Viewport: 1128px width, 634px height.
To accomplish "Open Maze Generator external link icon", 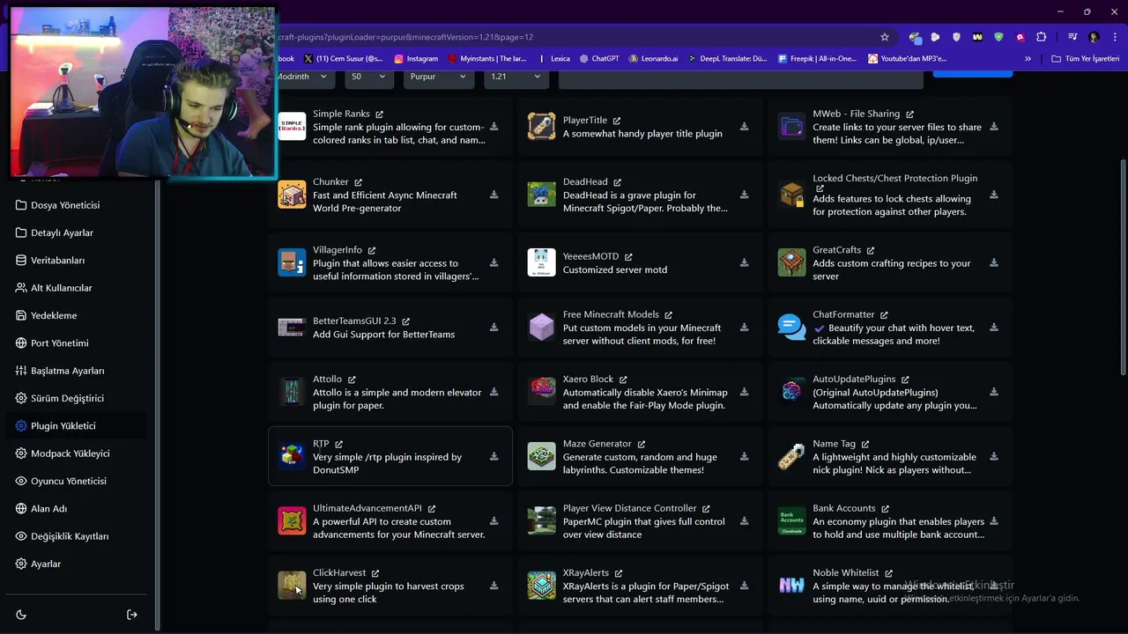I will pyautogui.click(x=642, y=445).
